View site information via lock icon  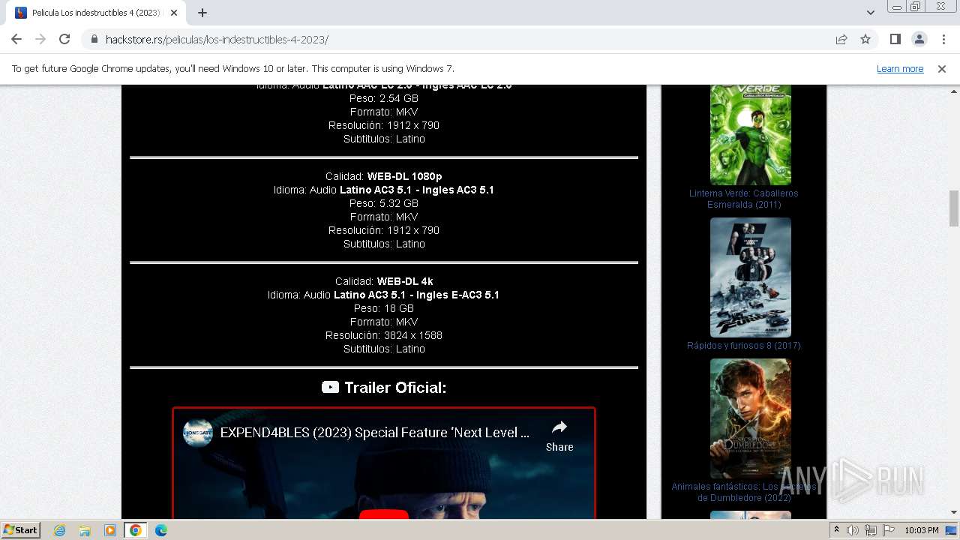click(94, 40)
